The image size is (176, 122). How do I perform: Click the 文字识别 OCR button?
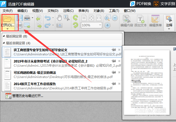click(x=164, y=4)
